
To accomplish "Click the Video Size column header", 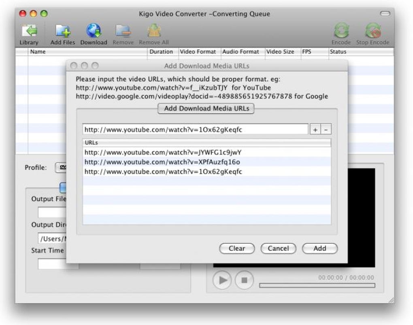I will click(283, 52).
